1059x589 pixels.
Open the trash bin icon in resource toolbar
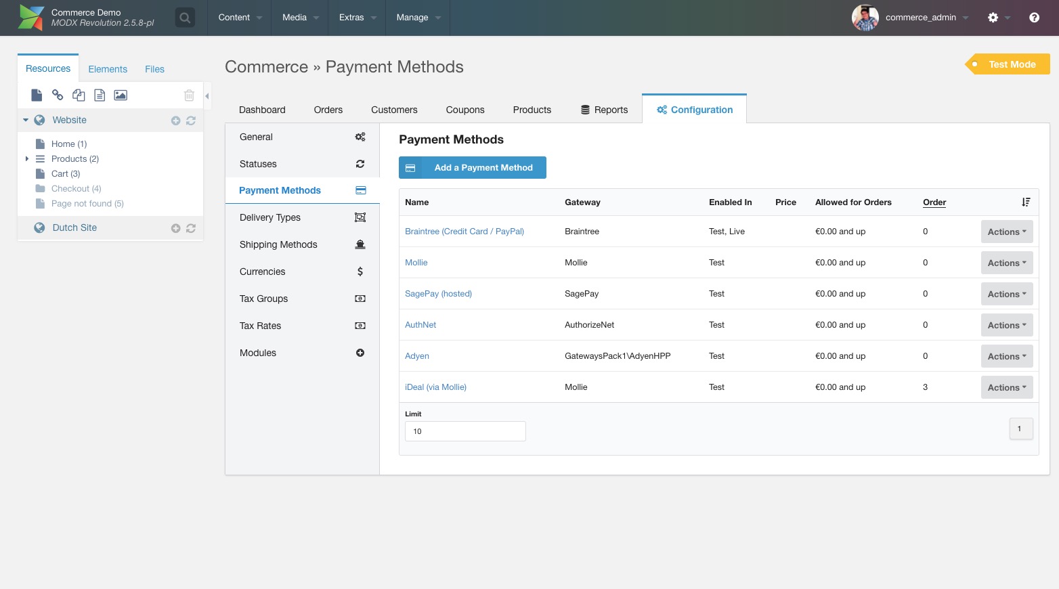[189, 95]
